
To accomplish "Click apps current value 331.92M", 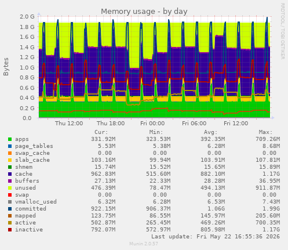I will [x=103, y=139].
